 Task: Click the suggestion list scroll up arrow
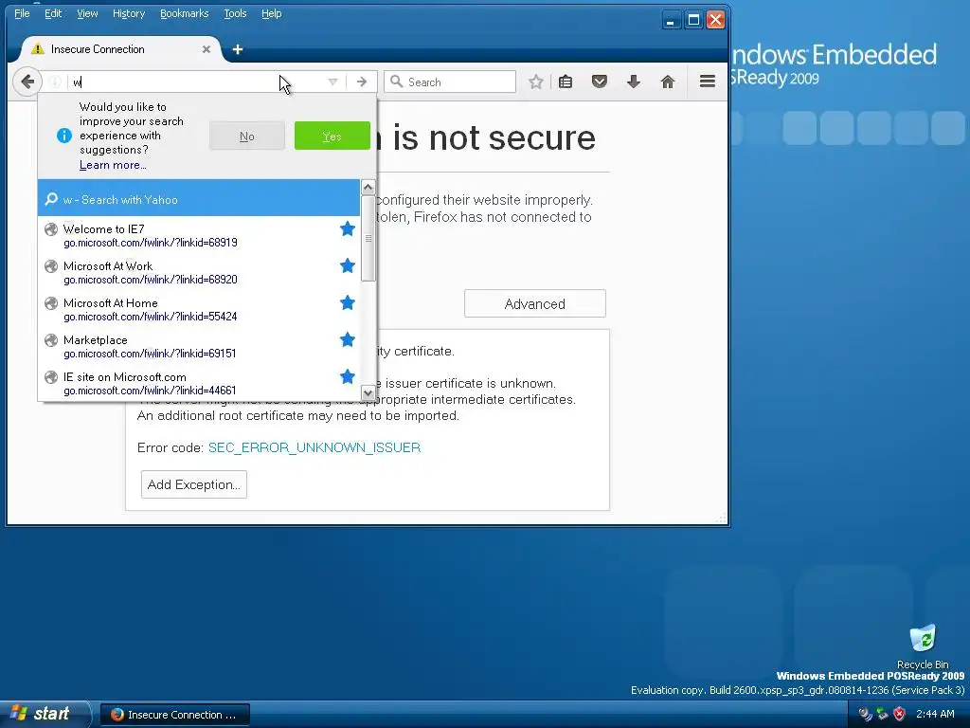[x=368, y=187]
